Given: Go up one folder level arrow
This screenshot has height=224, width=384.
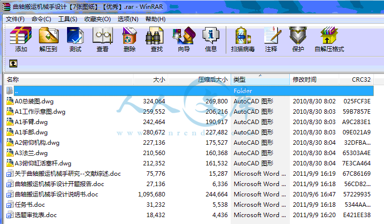Looking at the screenshot, I should (13, 64).
